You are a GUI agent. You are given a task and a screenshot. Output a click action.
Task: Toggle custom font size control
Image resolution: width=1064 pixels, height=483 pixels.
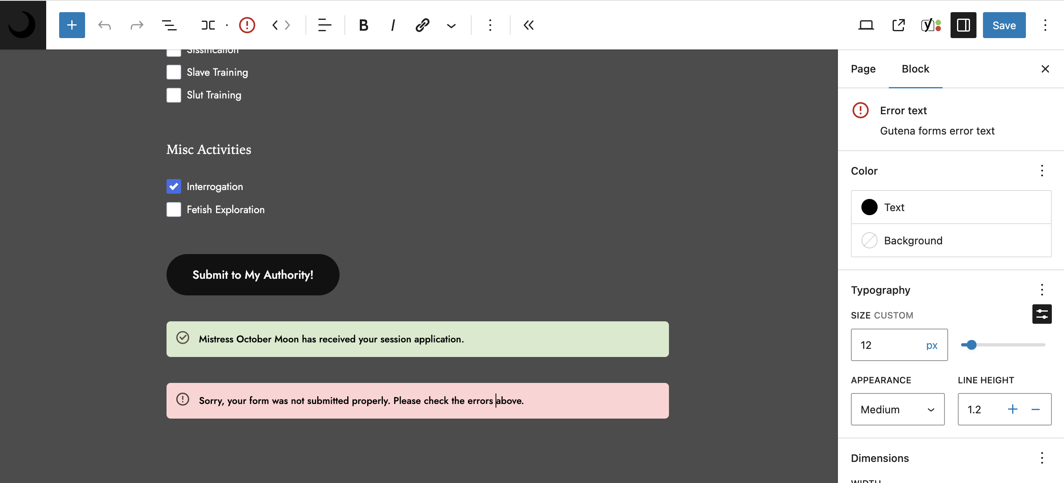pos(1042,314)
